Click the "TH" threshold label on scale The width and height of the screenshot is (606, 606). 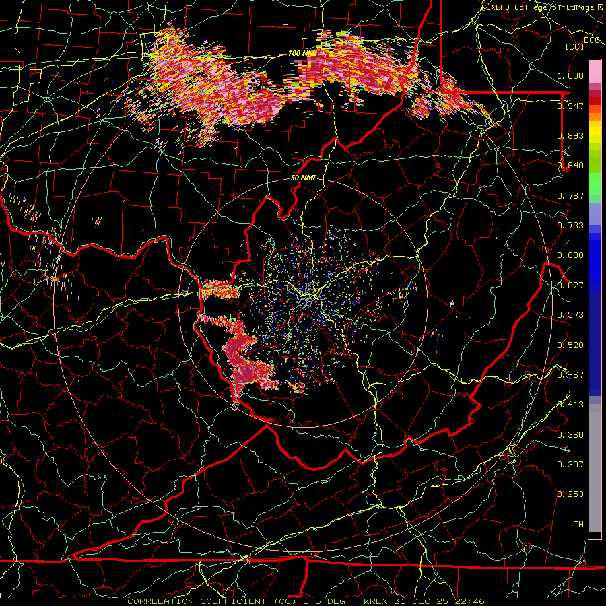[578, 524]
